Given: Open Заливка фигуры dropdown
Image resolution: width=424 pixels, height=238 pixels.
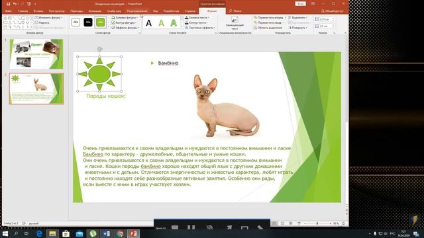Looking at the screenshot, I should click(125, 18).
